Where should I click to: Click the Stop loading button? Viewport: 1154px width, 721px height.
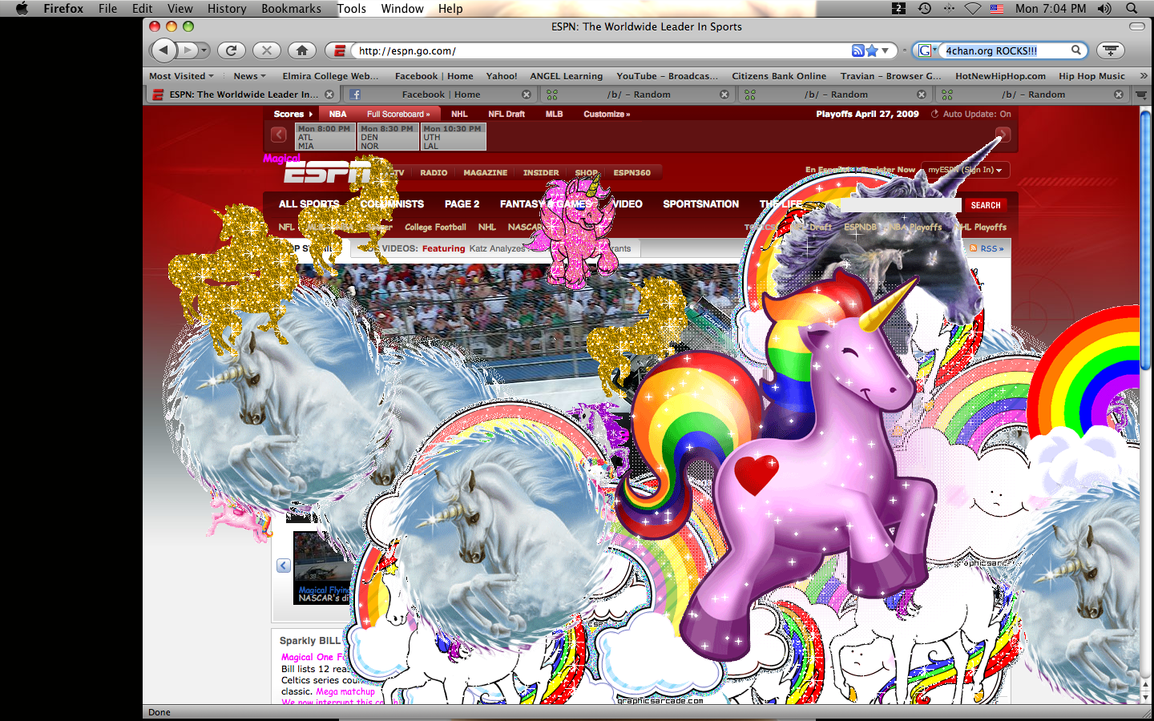coord(266,50)
